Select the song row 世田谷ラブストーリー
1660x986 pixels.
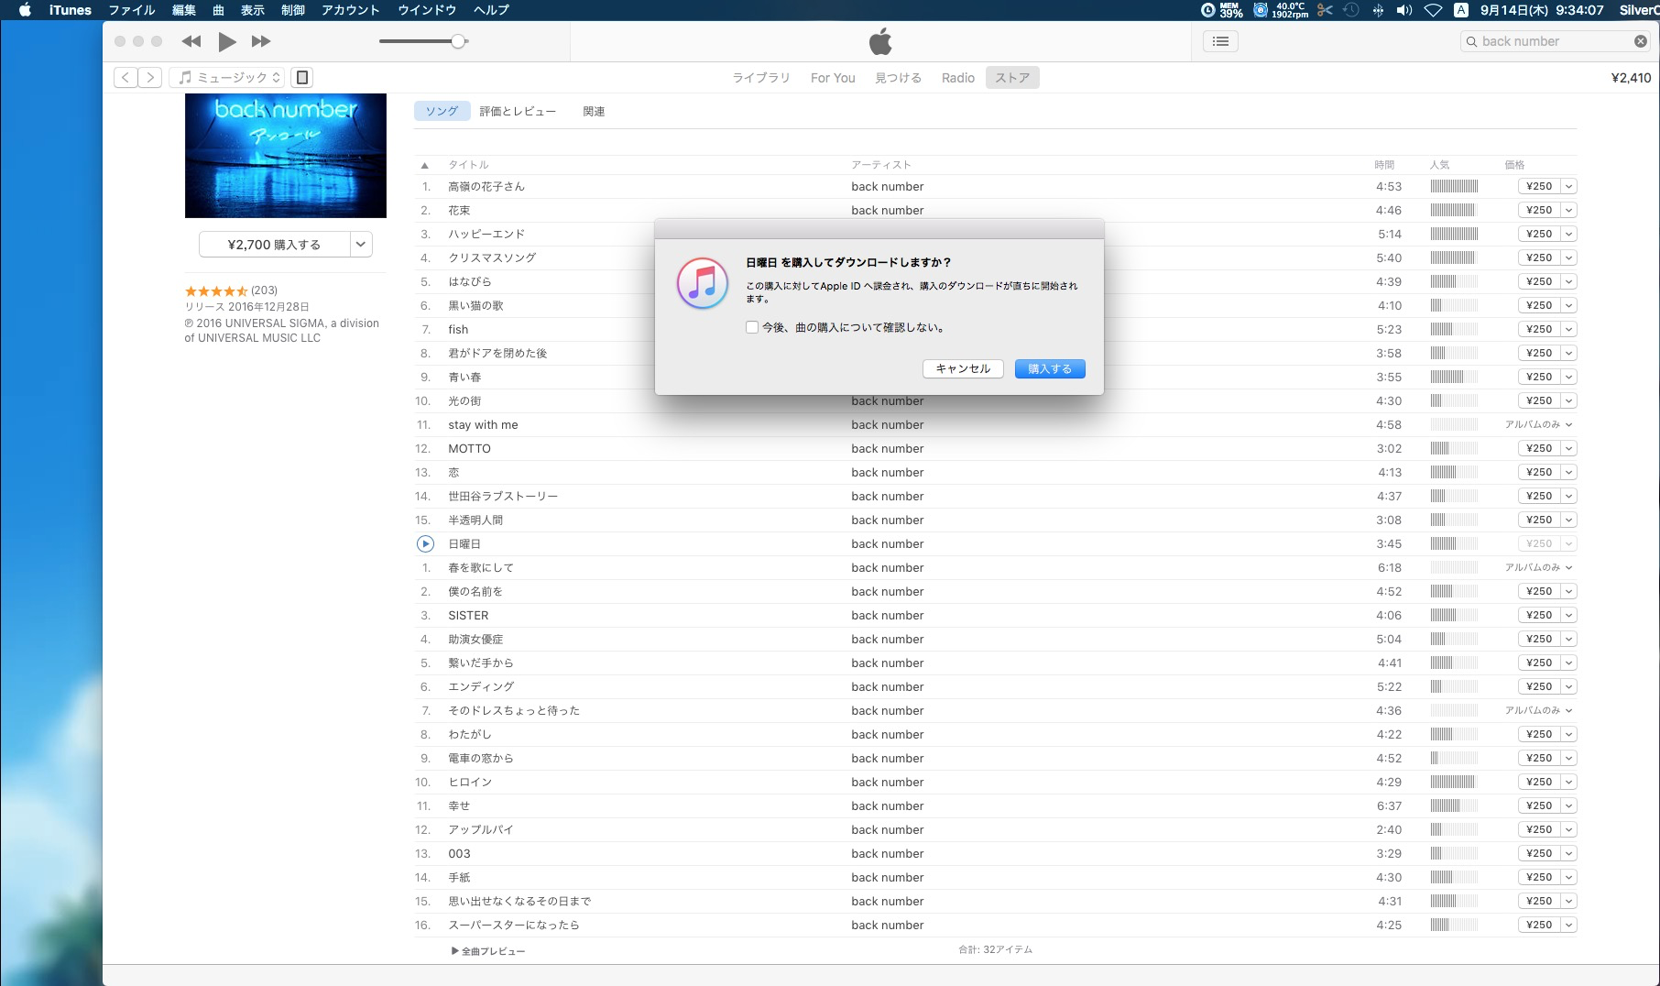click(996, 497)
